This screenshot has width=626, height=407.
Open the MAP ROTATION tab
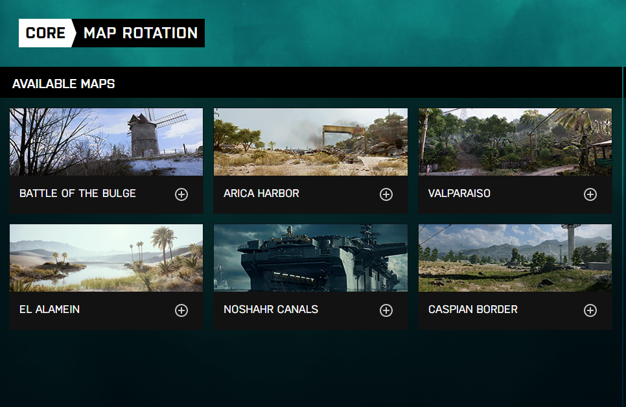pos(141,33)
